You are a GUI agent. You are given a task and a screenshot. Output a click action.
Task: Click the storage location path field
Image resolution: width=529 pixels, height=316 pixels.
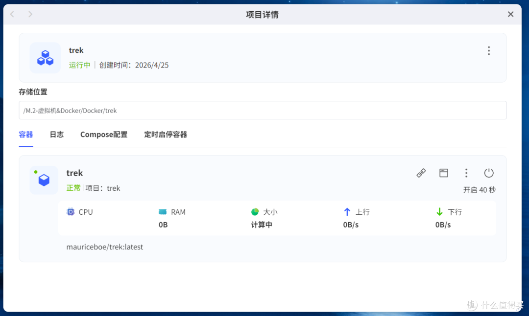click(x=263, y=110)
